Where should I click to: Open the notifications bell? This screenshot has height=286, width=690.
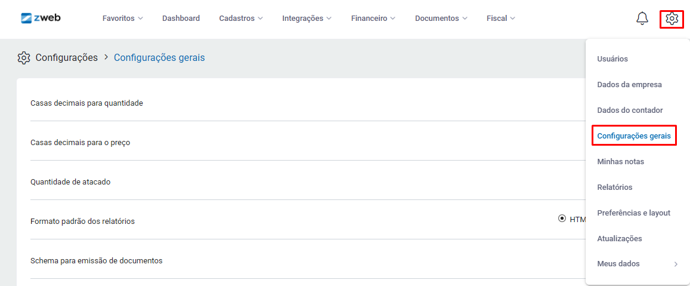[x=642, y=19]
